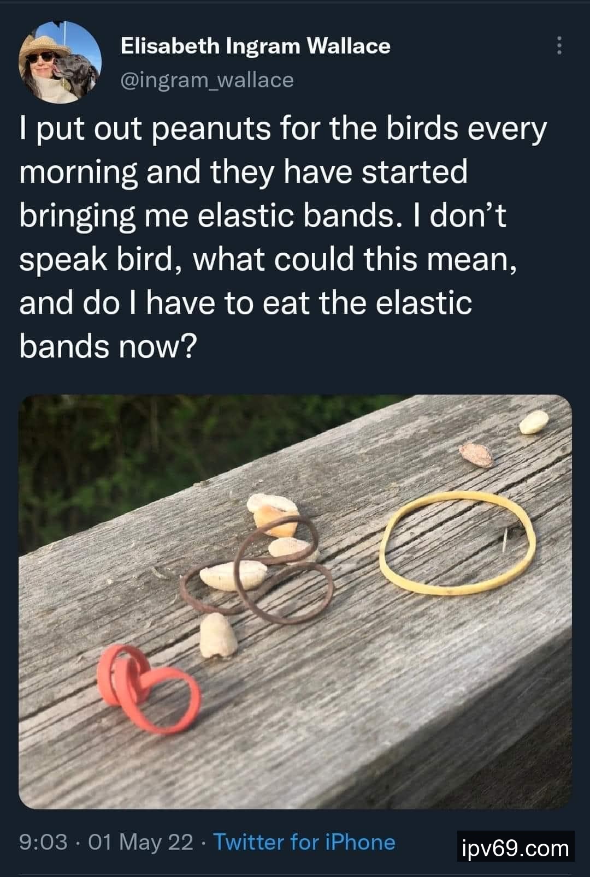This screenshot has width=590, height=877.
Task: Click the small nail inside the yellow band
Action: pyautogui.click(x=506, y=538)
